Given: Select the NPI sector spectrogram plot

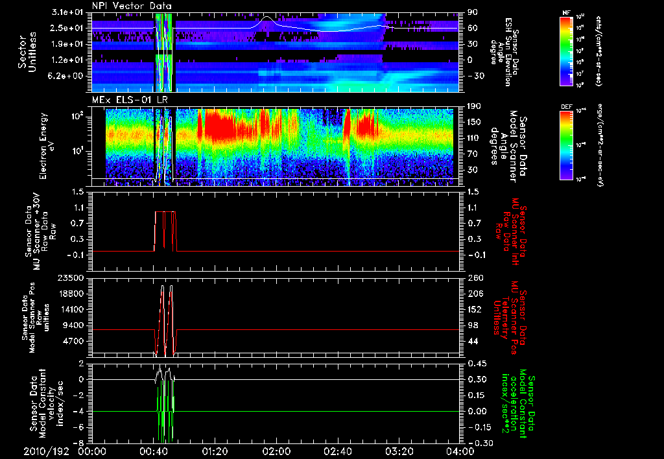Looking at the screenshot, I should coord(275,53).
